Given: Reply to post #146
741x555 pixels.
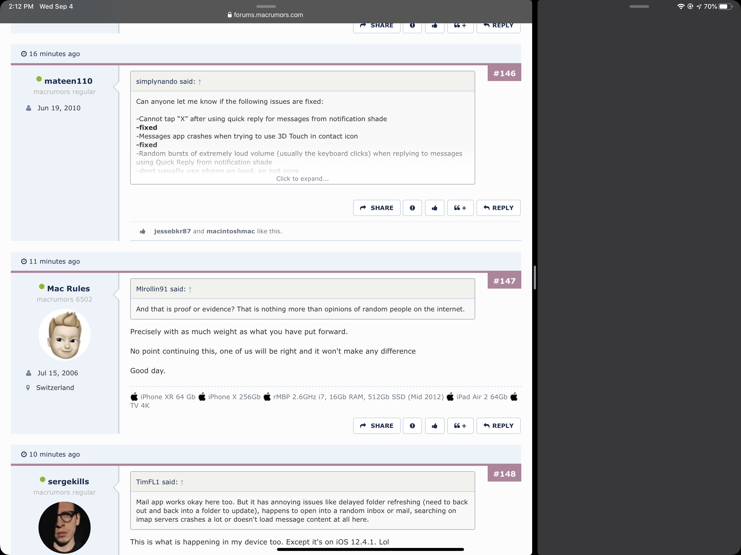Looking at the screenshot, I should point(499,208).
